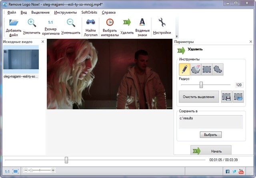Image resolution: width=256 pixels, height=178 pixels.
Task: Click the save selection floppy icon
Action: pos(227,97)
